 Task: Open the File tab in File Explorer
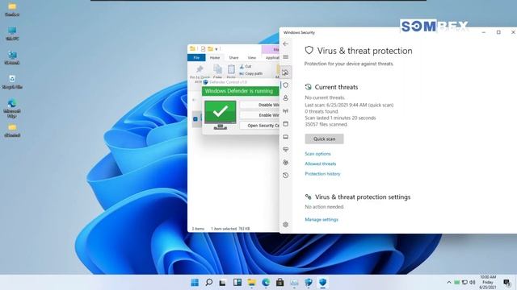[x=196, y=57]
